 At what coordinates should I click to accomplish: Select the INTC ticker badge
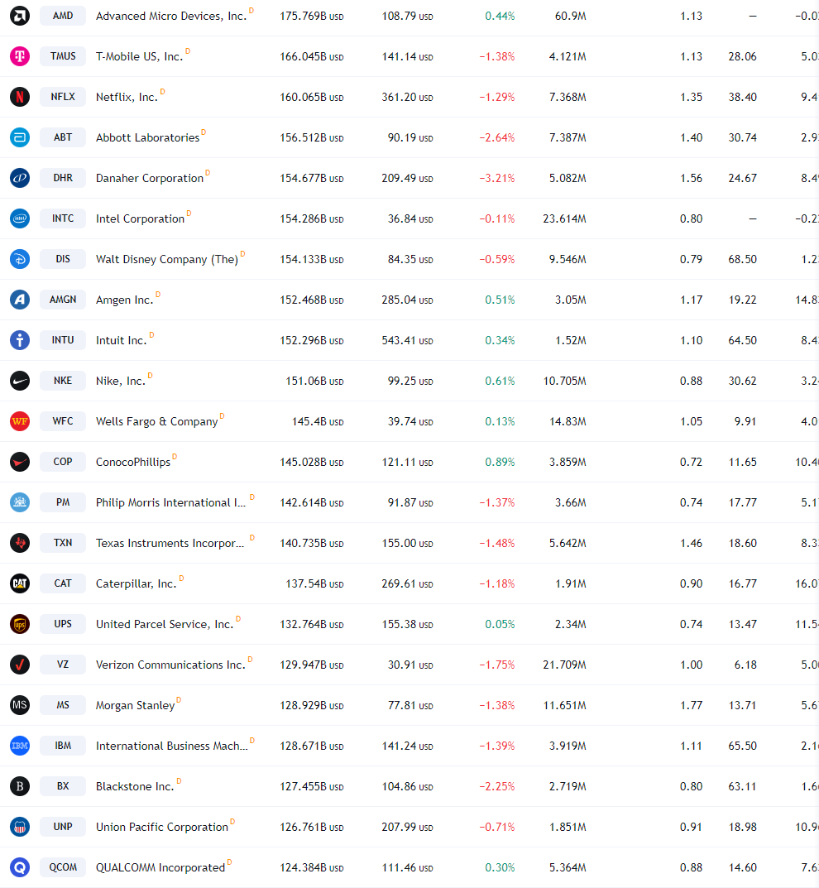pyautogui.click(x=63, y=218)
